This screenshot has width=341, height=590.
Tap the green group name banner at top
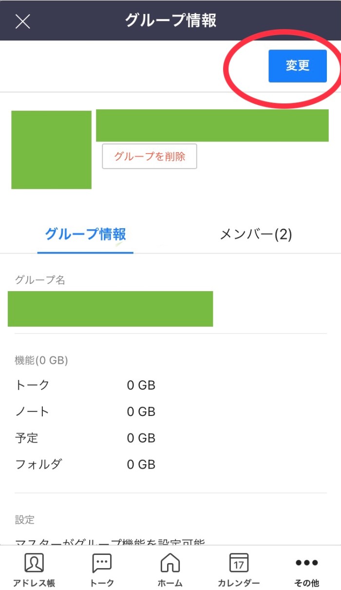(x=212, y=125)
